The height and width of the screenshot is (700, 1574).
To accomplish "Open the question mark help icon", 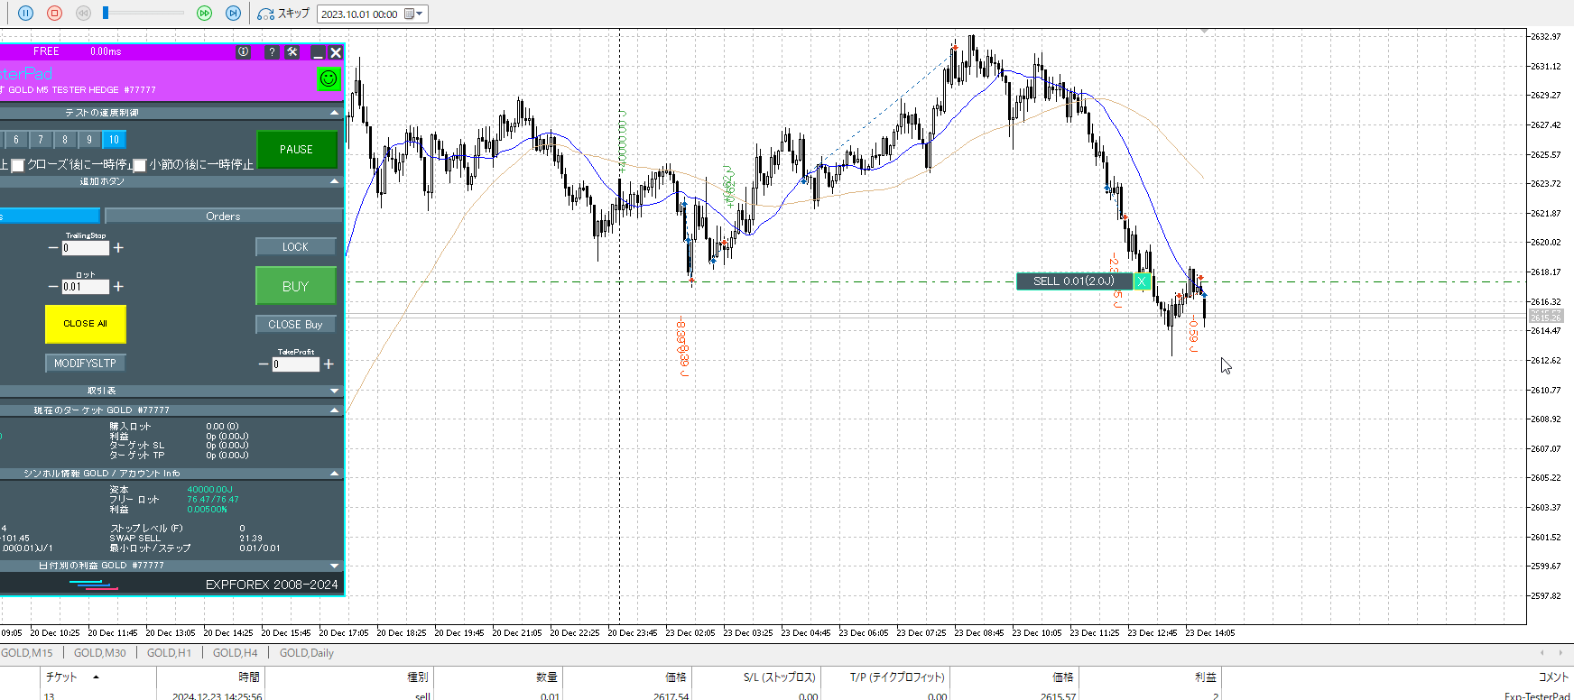I will coord(272,52).
